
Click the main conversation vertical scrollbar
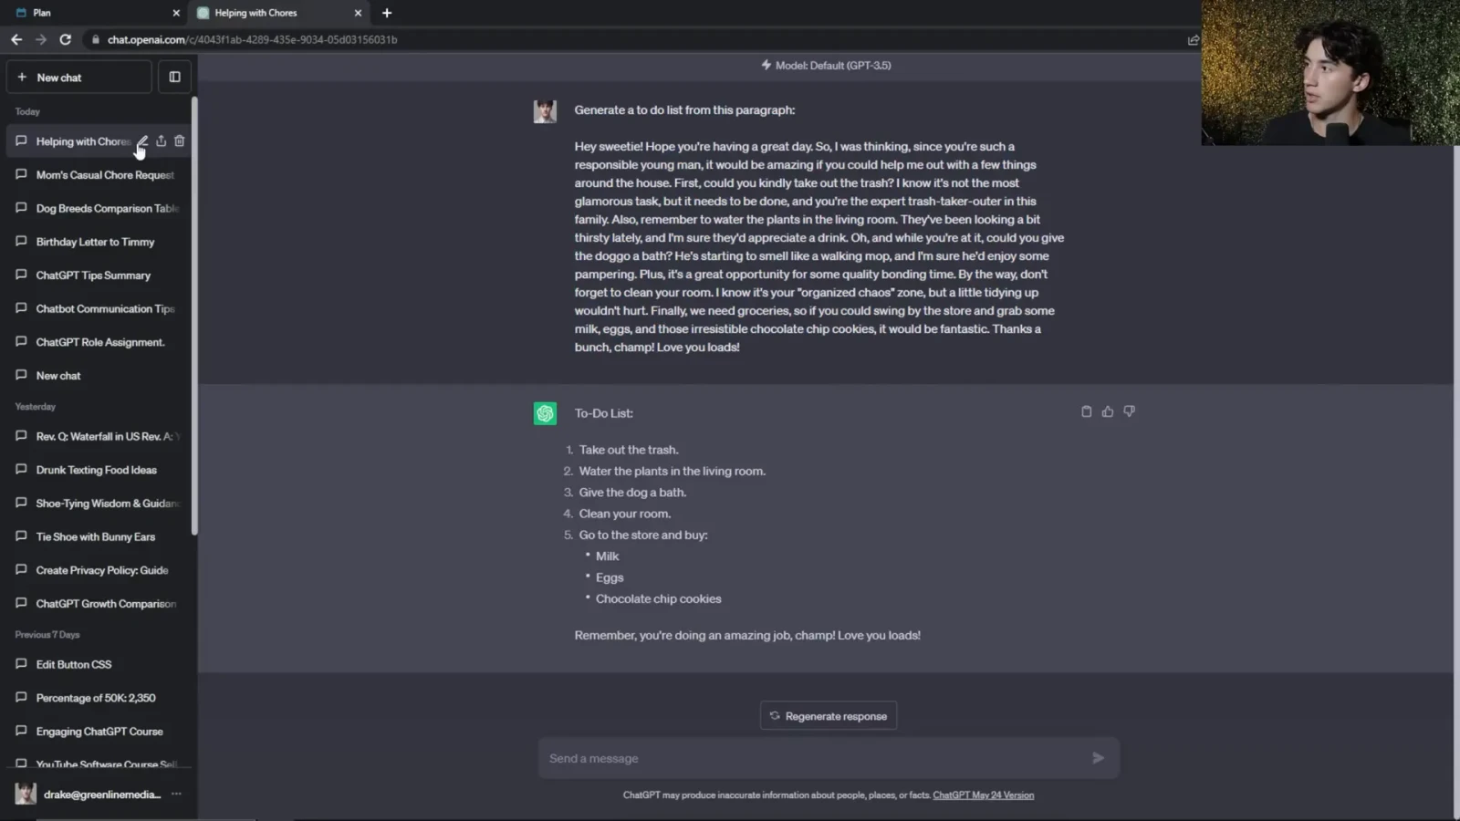pos(1456,482)
